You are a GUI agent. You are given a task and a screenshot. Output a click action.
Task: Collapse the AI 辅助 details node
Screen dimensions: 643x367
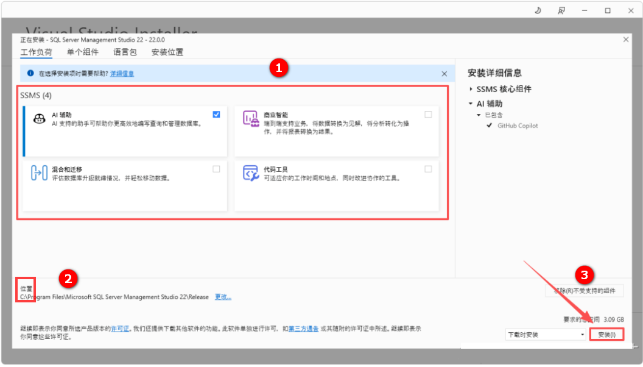click(471, 104)
